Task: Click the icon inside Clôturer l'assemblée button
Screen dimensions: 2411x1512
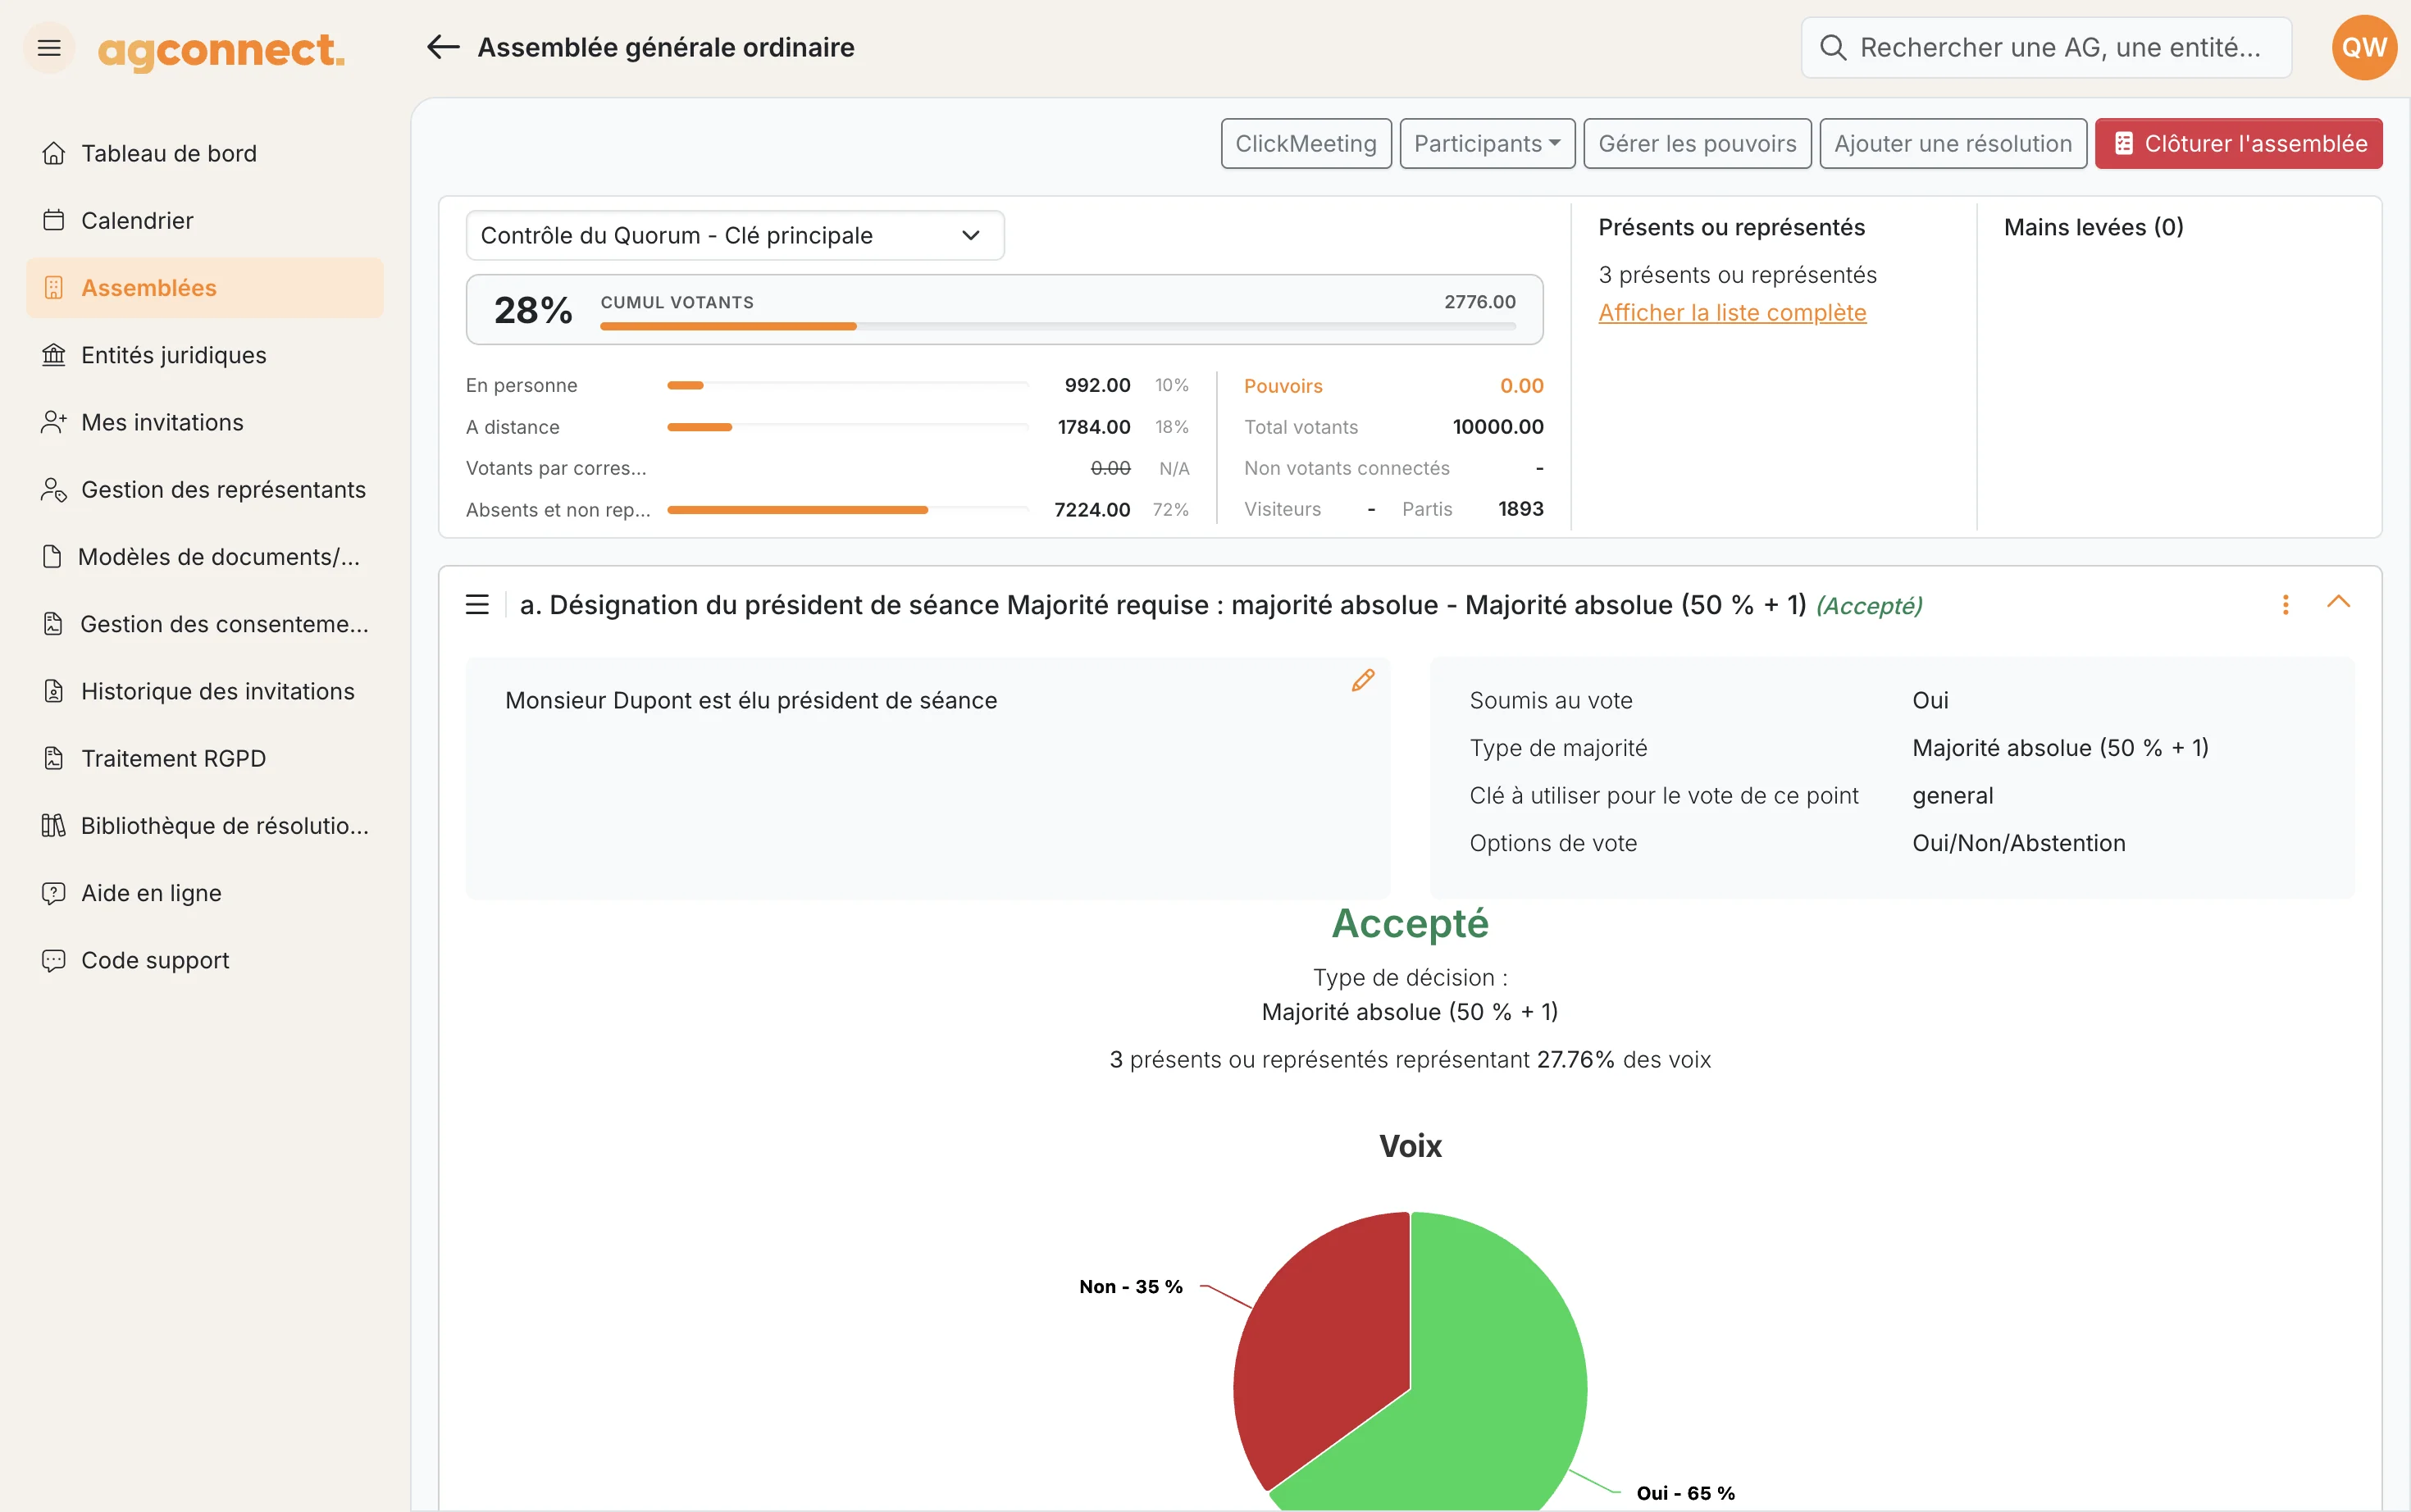Action: pyautogui.click(x=2124, y=144)
